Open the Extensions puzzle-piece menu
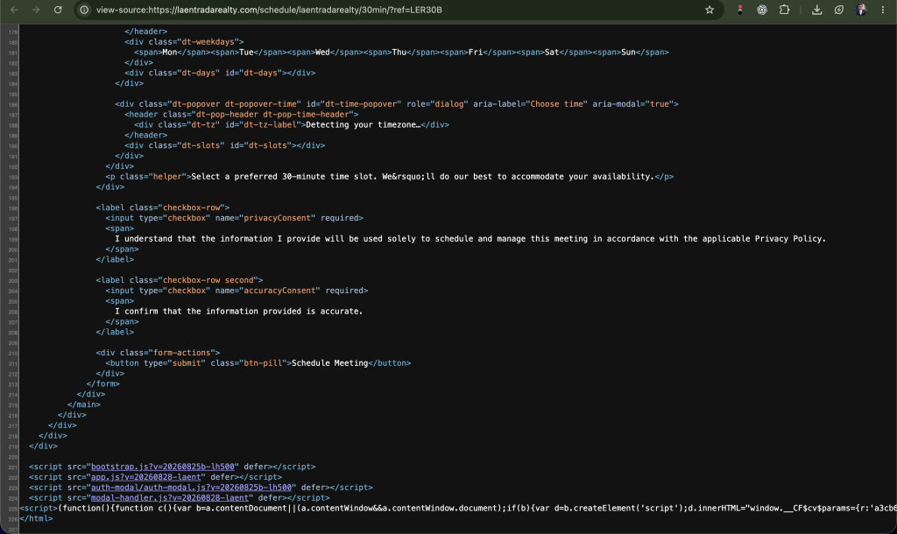Screen dimensions: 897x534 click(784, 10)
